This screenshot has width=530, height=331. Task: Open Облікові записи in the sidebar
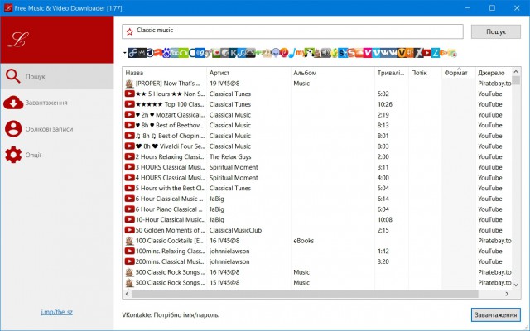click(x=57, y=129)
